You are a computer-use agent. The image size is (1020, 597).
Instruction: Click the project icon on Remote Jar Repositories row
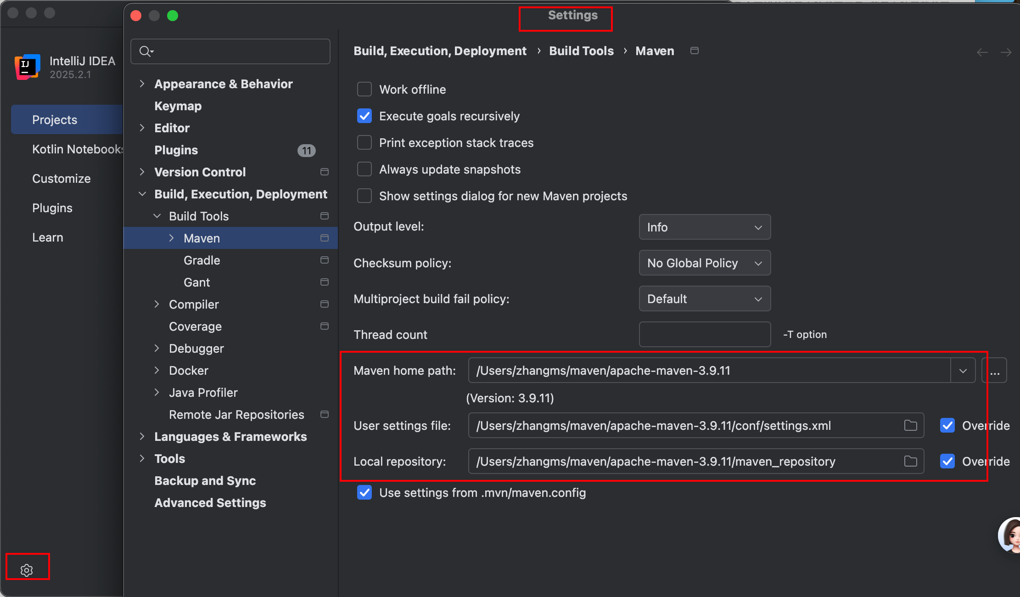[325, 414]
